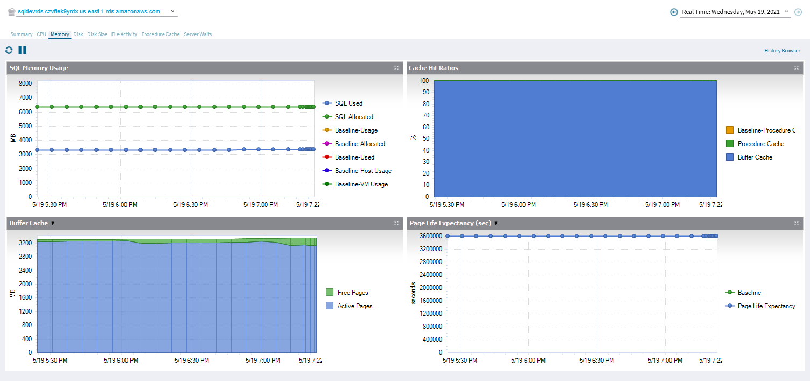Toggle Free Pages legend entry
Screen dimensions: 810x381
[352, 293]
